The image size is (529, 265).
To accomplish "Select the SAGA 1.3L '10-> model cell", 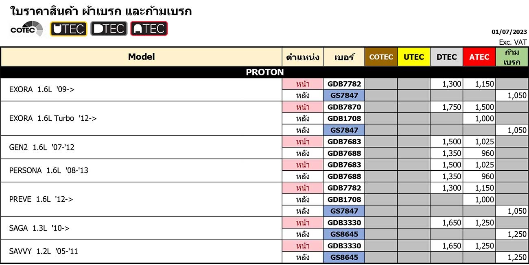I will tap(142, 228).
